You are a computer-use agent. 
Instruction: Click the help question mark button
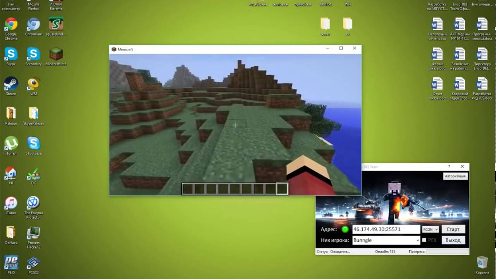(x=449, y=167)
